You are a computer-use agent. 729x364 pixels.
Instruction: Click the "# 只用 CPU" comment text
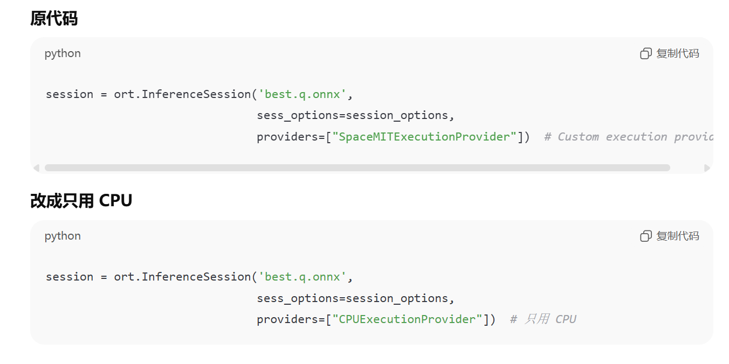pos(543,319)
